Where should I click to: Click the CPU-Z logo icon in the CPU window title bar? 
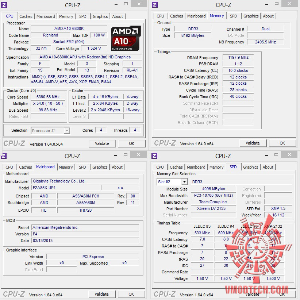[4, 5]
